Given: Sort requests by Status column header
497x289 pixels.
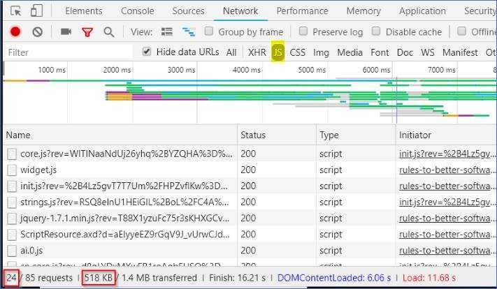Looking at the screenshot, I should click(x=253, y=135).
